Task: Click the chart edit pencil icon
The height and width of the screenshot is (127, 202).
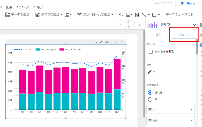Action: (x=101, y=42)
